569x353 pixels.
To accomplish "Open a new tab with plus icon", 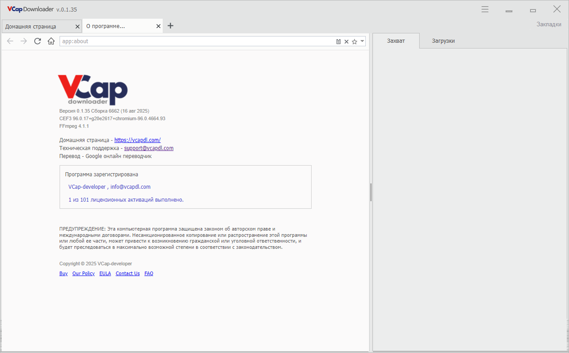I will (x=170, y=26).
